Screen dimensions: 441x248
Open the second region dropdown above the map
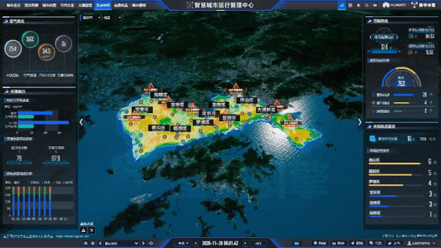(x=112, y=18)
